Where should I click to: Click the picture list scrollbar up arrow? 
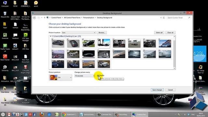point(174,36)
